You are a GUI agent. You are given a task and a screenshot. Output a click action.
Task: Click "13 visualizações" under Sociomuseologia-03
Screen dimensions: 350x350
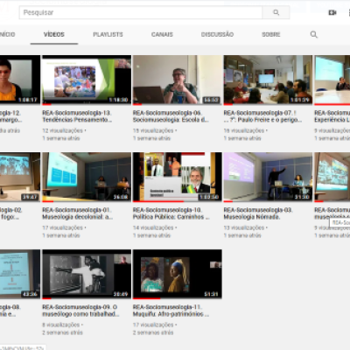click(x=244, y=227)
